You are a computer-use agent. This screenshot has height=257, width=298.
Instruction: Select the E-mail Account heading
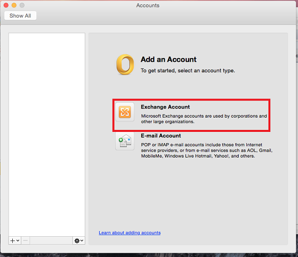161,136
